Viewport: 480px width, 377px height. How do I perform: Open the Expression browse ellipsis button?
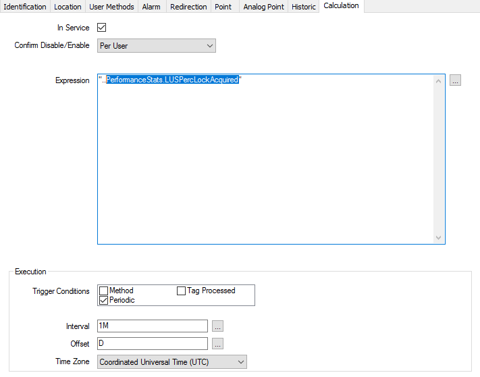[455, 80]
